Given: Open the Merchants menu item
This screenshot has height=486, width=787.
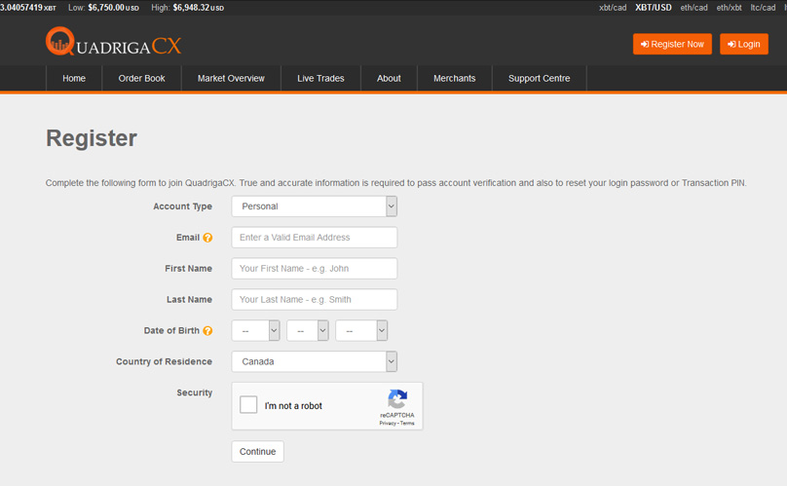Looking at the screenshot, I should (x=455, y=78).
